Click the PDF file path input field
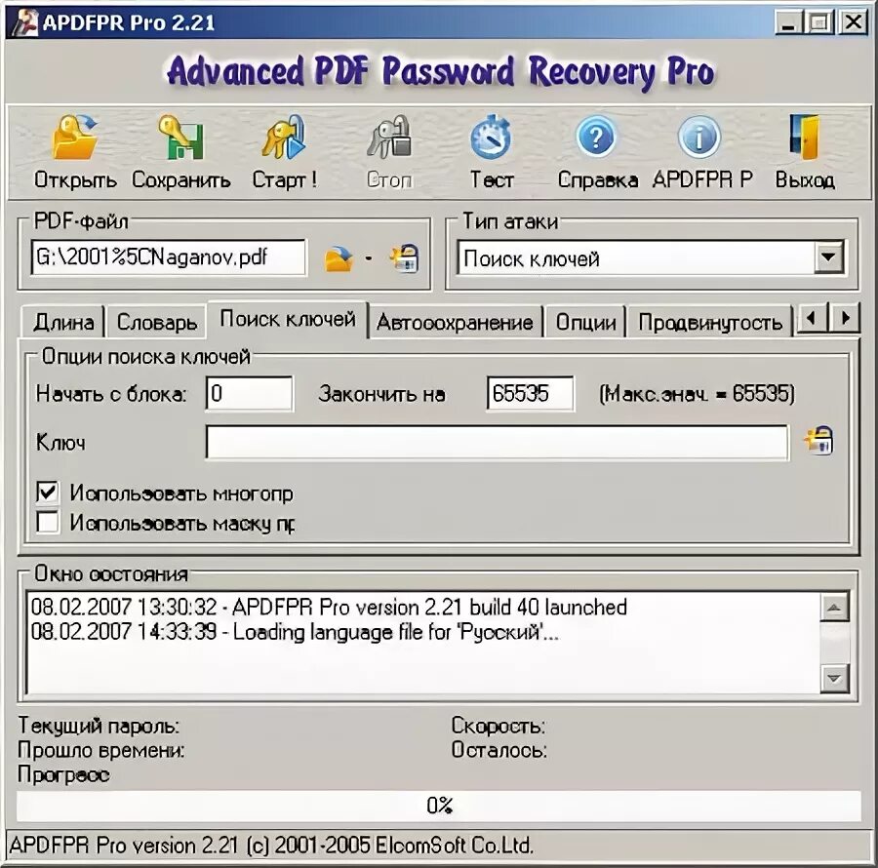 point(169,257)
